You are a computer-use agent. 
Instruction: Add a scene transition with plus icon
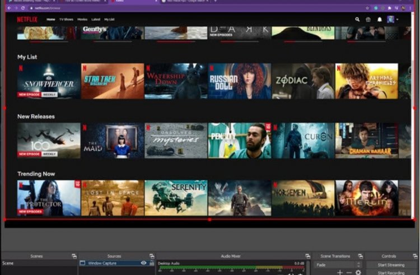(x=340, y=272)
